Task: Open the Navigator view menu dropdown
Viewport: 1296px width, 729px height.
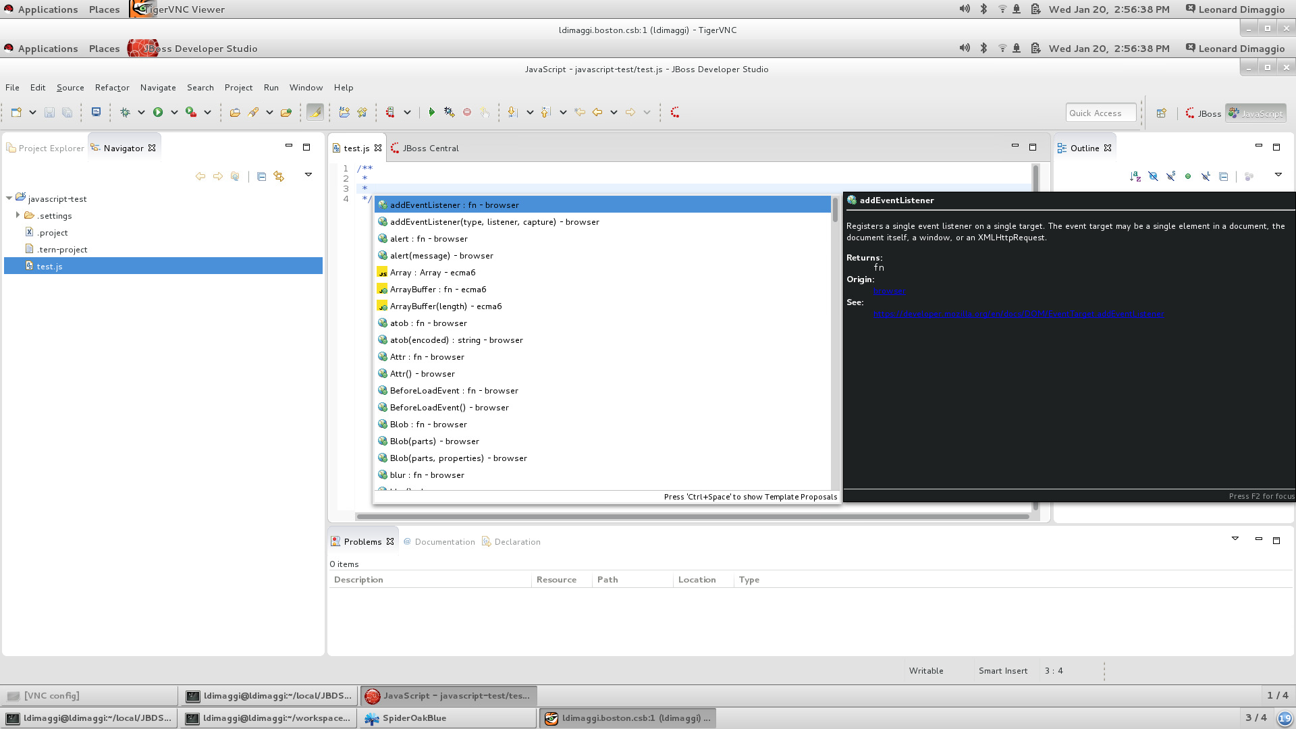Action: pos(308,175)
